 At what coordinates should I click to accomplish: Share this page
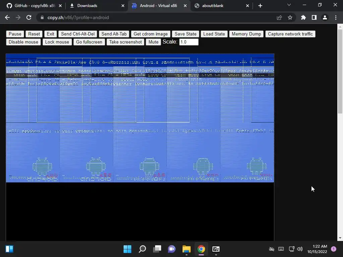279,17
